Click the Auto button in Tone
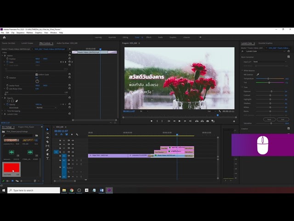Image resolution: width=294 pixels, height=221 pixels. [283, 119]
